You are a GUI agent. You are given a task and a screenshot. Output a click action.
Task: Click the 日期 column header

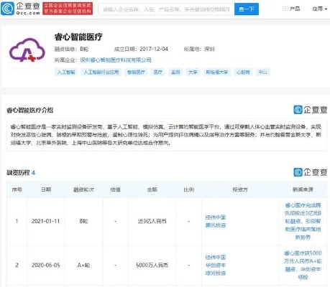click(x=46, y=189)
